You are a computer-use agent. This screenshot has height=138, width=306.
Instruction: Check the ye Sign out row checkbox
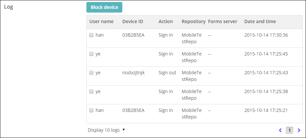point(91,73)
